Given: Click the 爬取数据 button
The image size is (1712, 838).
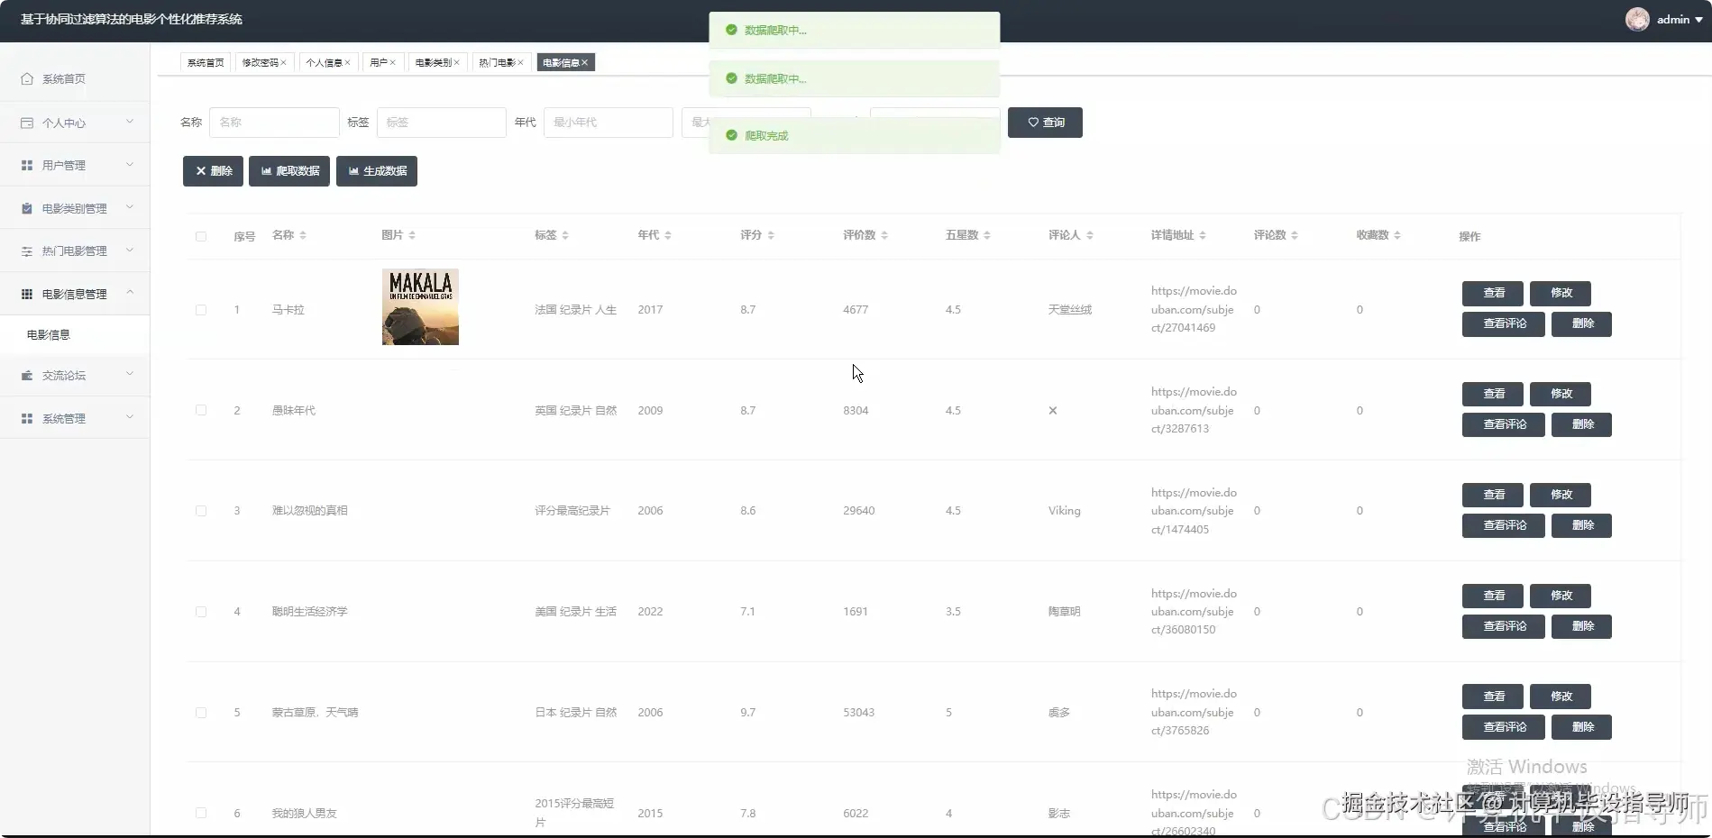Looking at the screenshot, I should coord(289,171).
